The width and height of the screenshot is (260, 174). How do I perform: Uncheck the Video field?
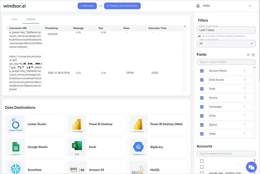click(x=202, y=134)
